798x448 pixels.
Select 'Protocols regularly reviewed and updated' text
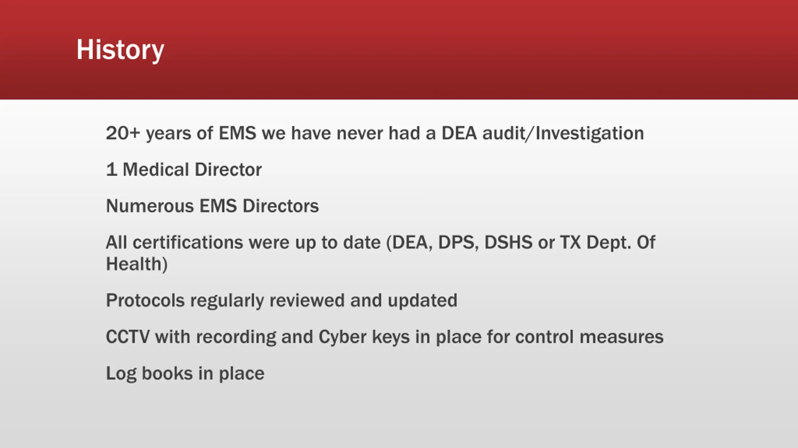point(282,301)
